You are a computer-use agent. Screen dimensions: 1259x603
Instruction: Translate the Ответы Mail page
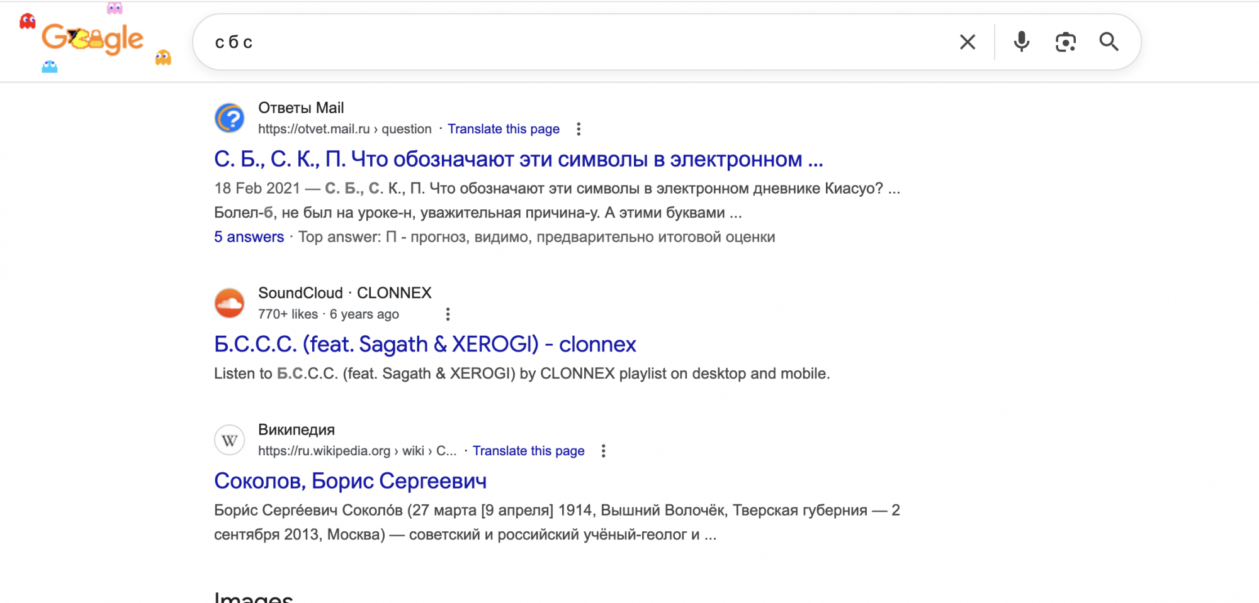(504, 128)
